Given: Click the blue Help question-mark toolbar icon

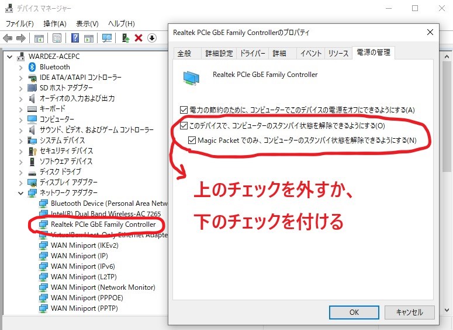Looking at the screenshot, I should (x=75, y=38).
